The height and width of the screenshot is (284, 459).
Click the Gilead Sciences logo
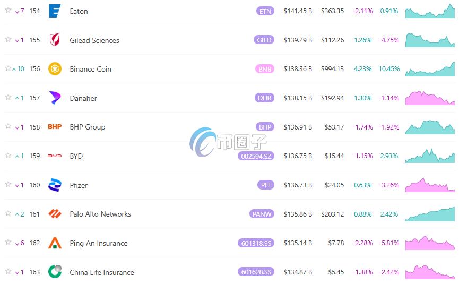click(x=55, y=40)
